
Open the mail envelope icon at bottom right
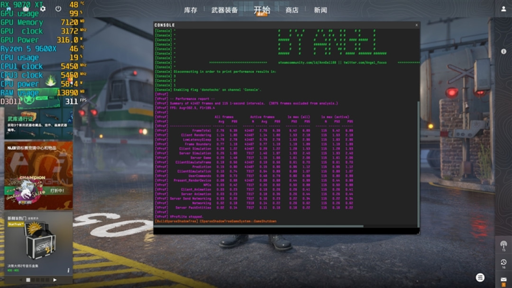pyautogui.click(x=503, y=280)
